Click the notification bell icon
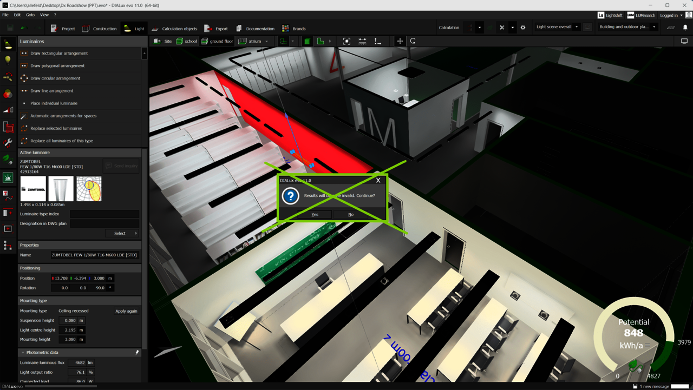Viewport: 693px width, 390px height. pos(685,28)
